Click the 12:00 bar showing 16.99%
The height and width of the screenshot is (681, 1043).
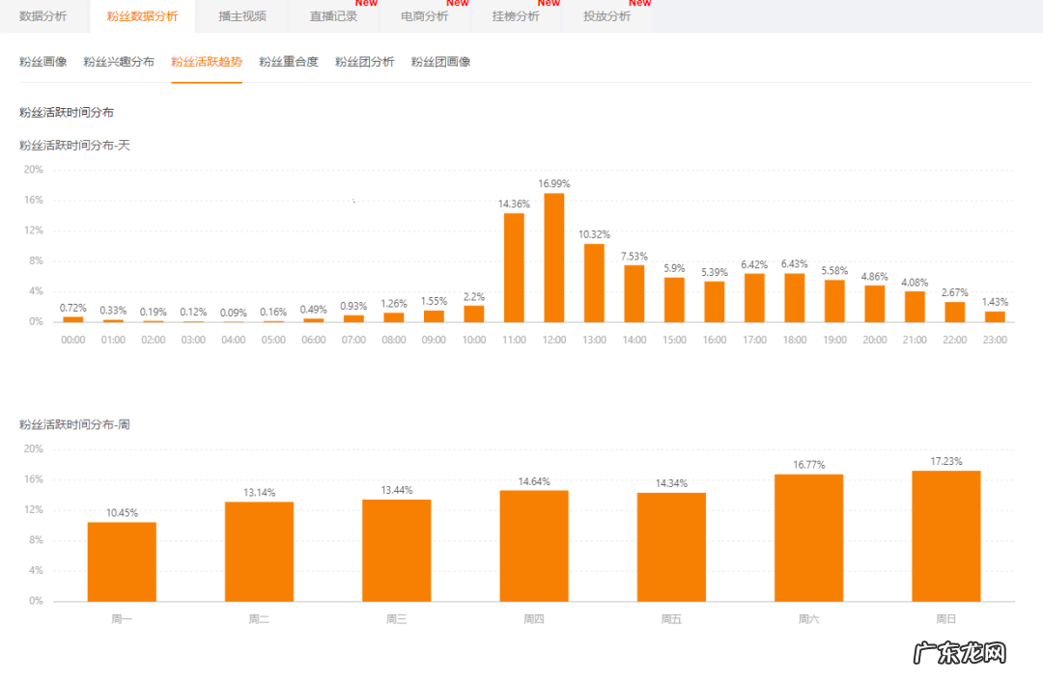[x=553, y=256]
